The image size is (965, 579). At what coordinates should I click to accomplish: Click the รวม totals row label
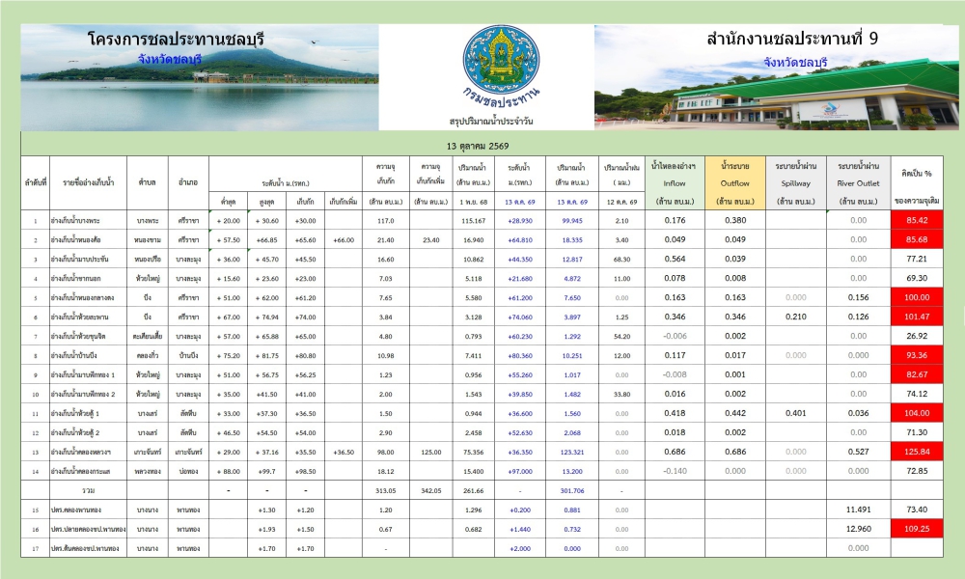coord(88,490)
